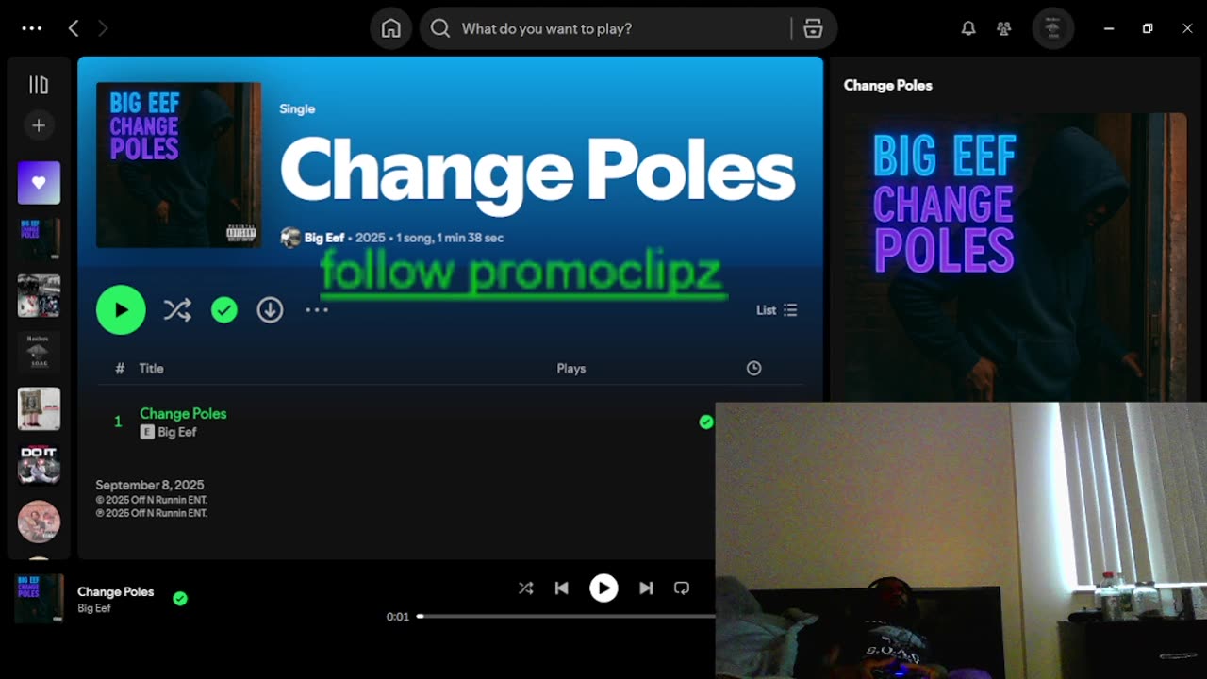Open Change Poles thumbnail in sidebar
1207x679 pixels.
click(39, 240)
